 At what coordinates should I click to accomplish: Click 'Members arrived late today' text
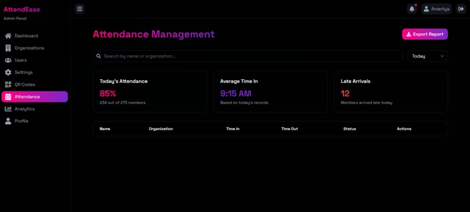tap(367, 103)
